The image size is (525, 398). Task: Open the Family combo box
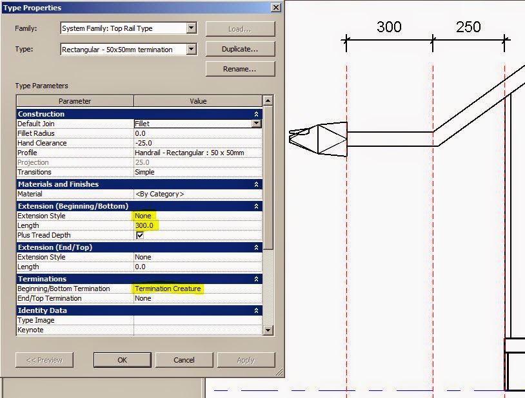[x=190, y=28]
